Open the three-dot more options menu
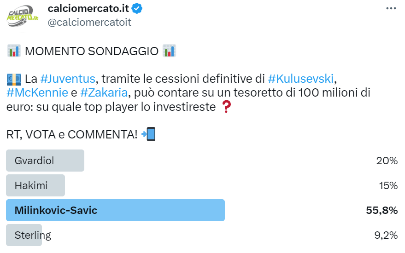The width and height of the screenshot is (405, 253). point(391,8)
